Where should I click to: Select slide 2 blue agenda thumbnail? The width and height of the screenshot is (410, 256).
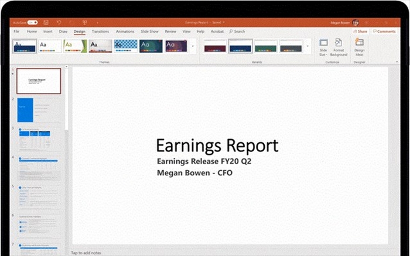tap(39, 110)
